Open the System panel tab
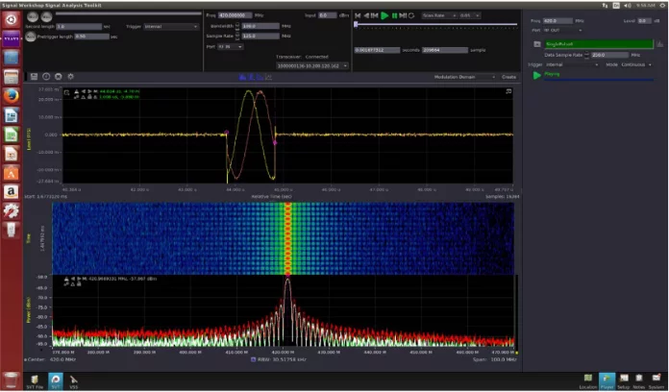 (657, 381)
